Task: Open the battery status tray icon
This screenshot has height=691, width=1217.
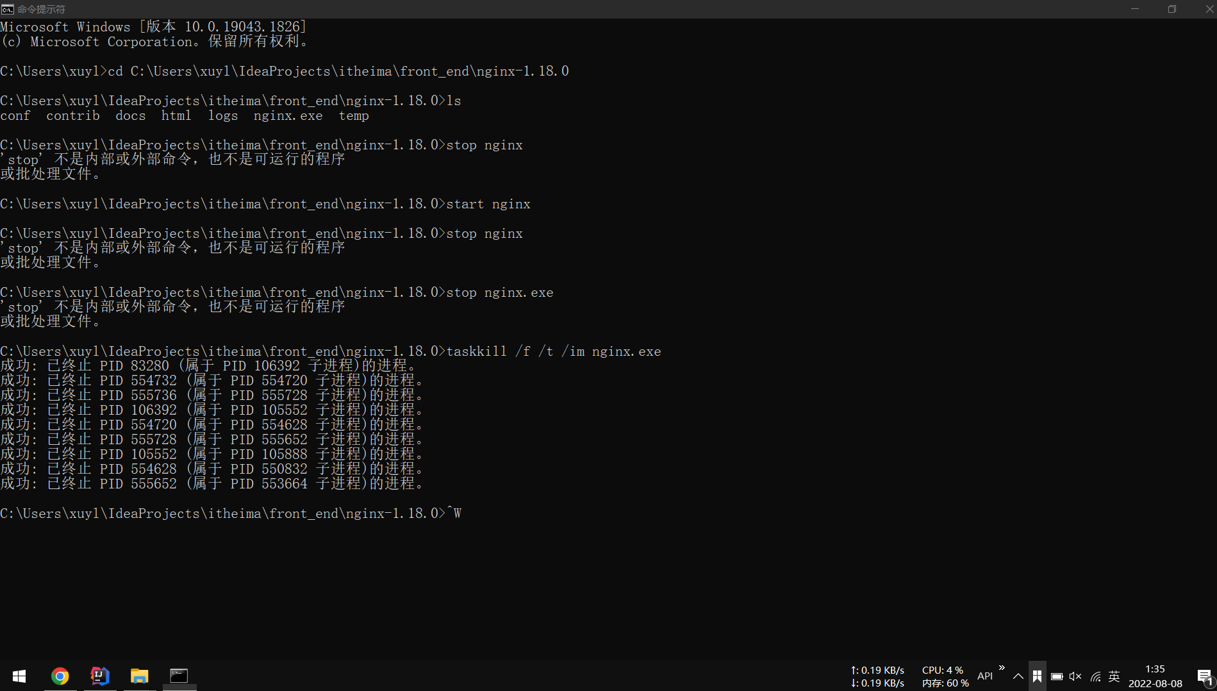Action: click(x=1057, y=676)
